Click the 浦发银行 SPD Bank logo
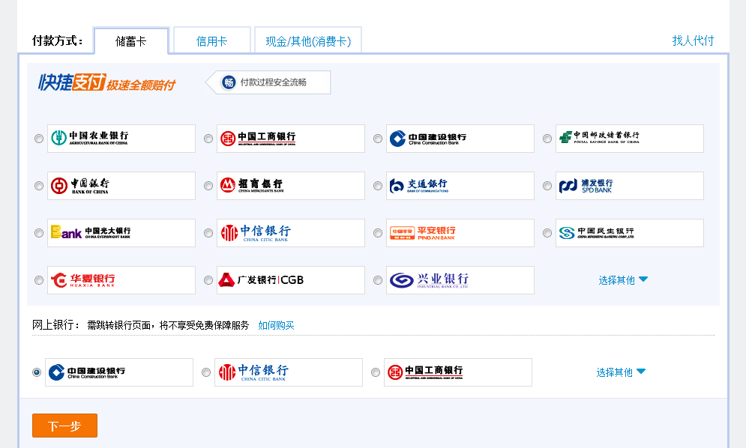Viewport: 746px width, 448px height. click(x=630, y=186)
